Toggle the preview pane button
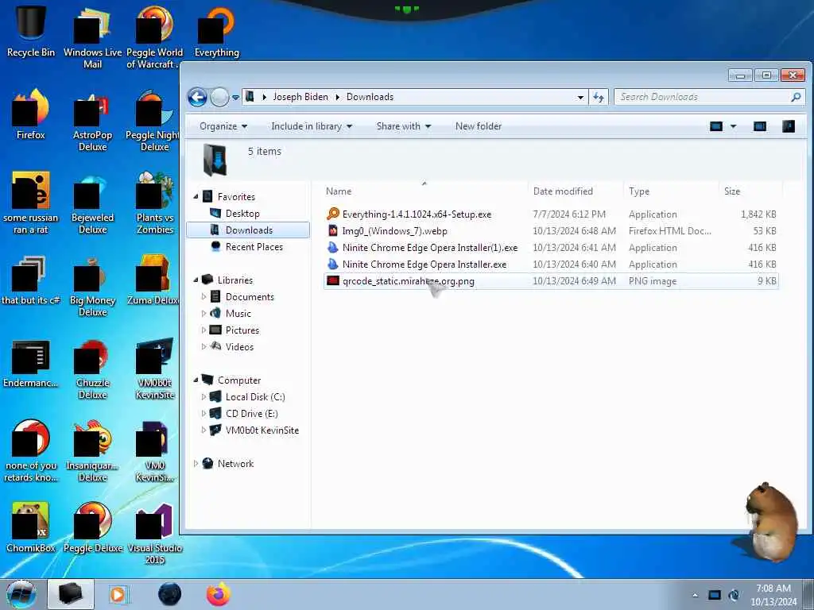Image resolution: width=814 pixels, height=610 pixels. pos(759,126)
